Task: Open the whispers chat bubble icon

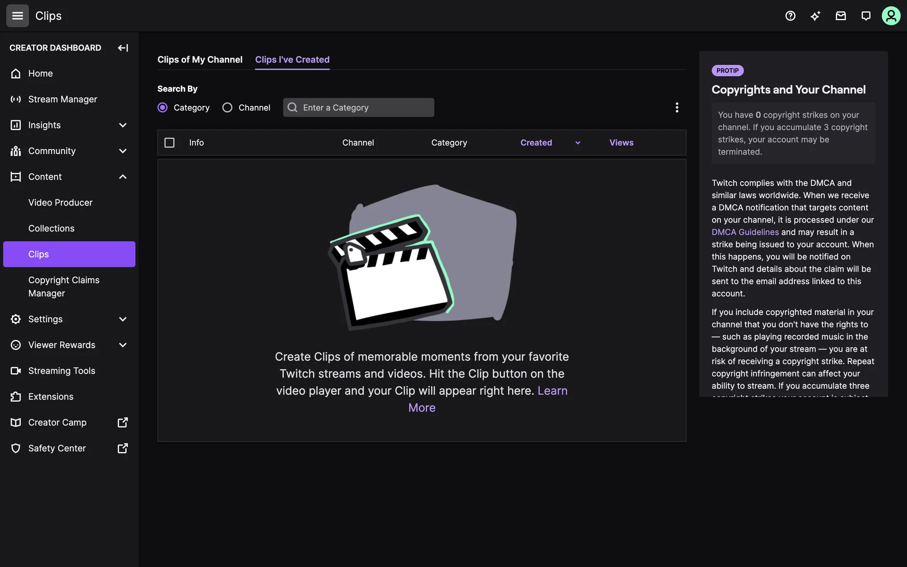Action: pyautogui.click(x=865, y=16)
